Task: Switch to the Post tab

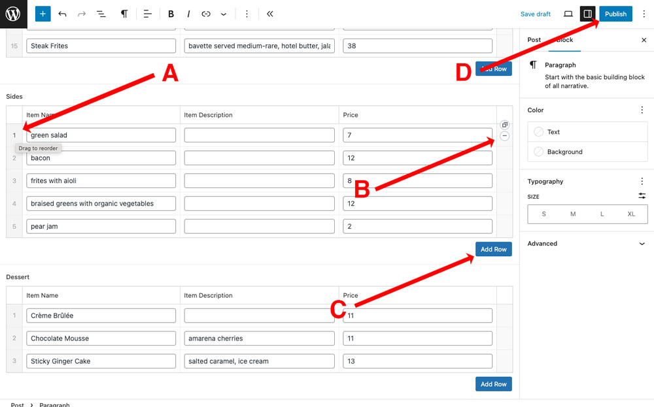Action: [x=534, y=40]
